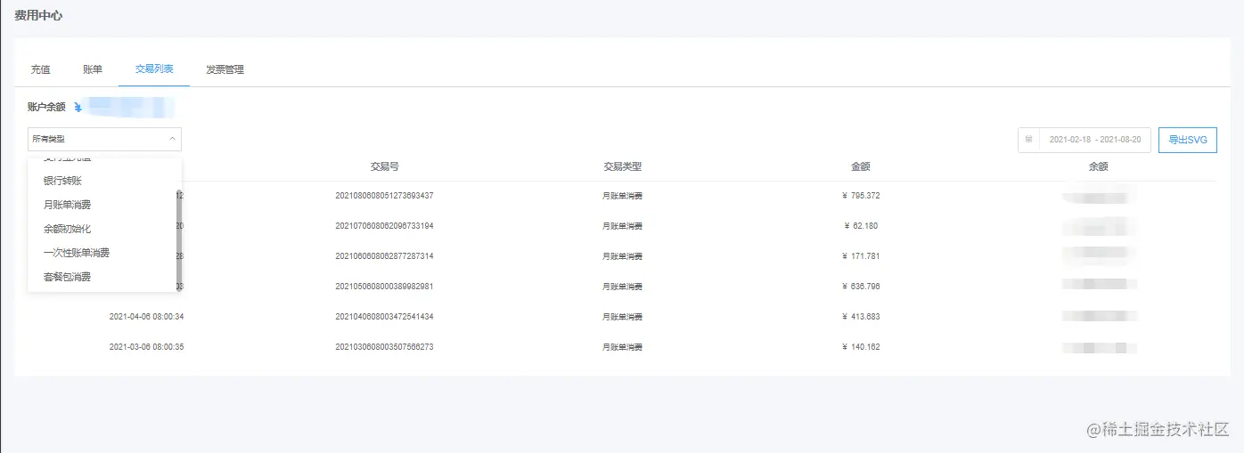Select the 交易列表 tab
Viewport: 1244px width, 453px height.
click(154, 69)
